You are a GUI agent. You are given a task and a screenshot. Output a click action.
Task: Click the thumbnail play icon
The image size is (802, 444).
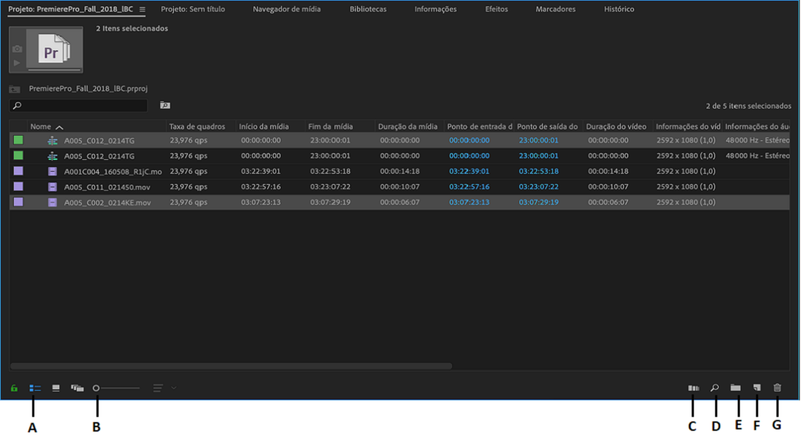coord(17,63)
